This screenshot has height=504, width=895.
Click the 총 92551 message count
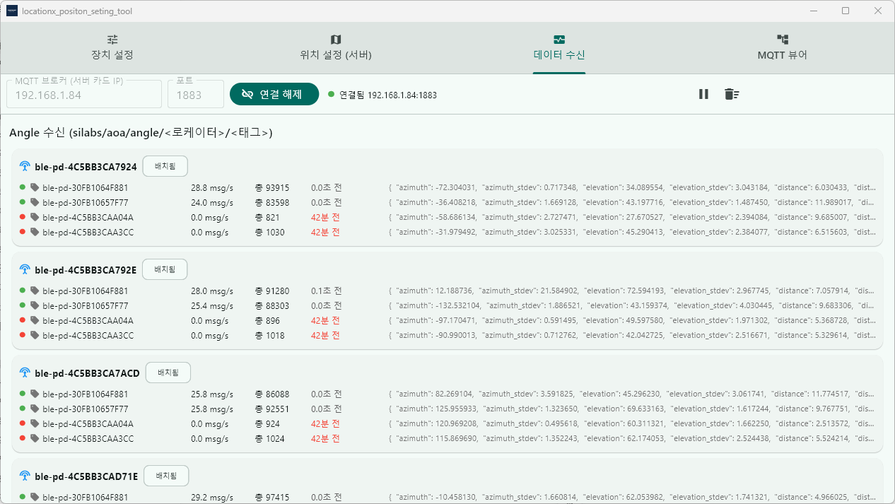[272, 409]
